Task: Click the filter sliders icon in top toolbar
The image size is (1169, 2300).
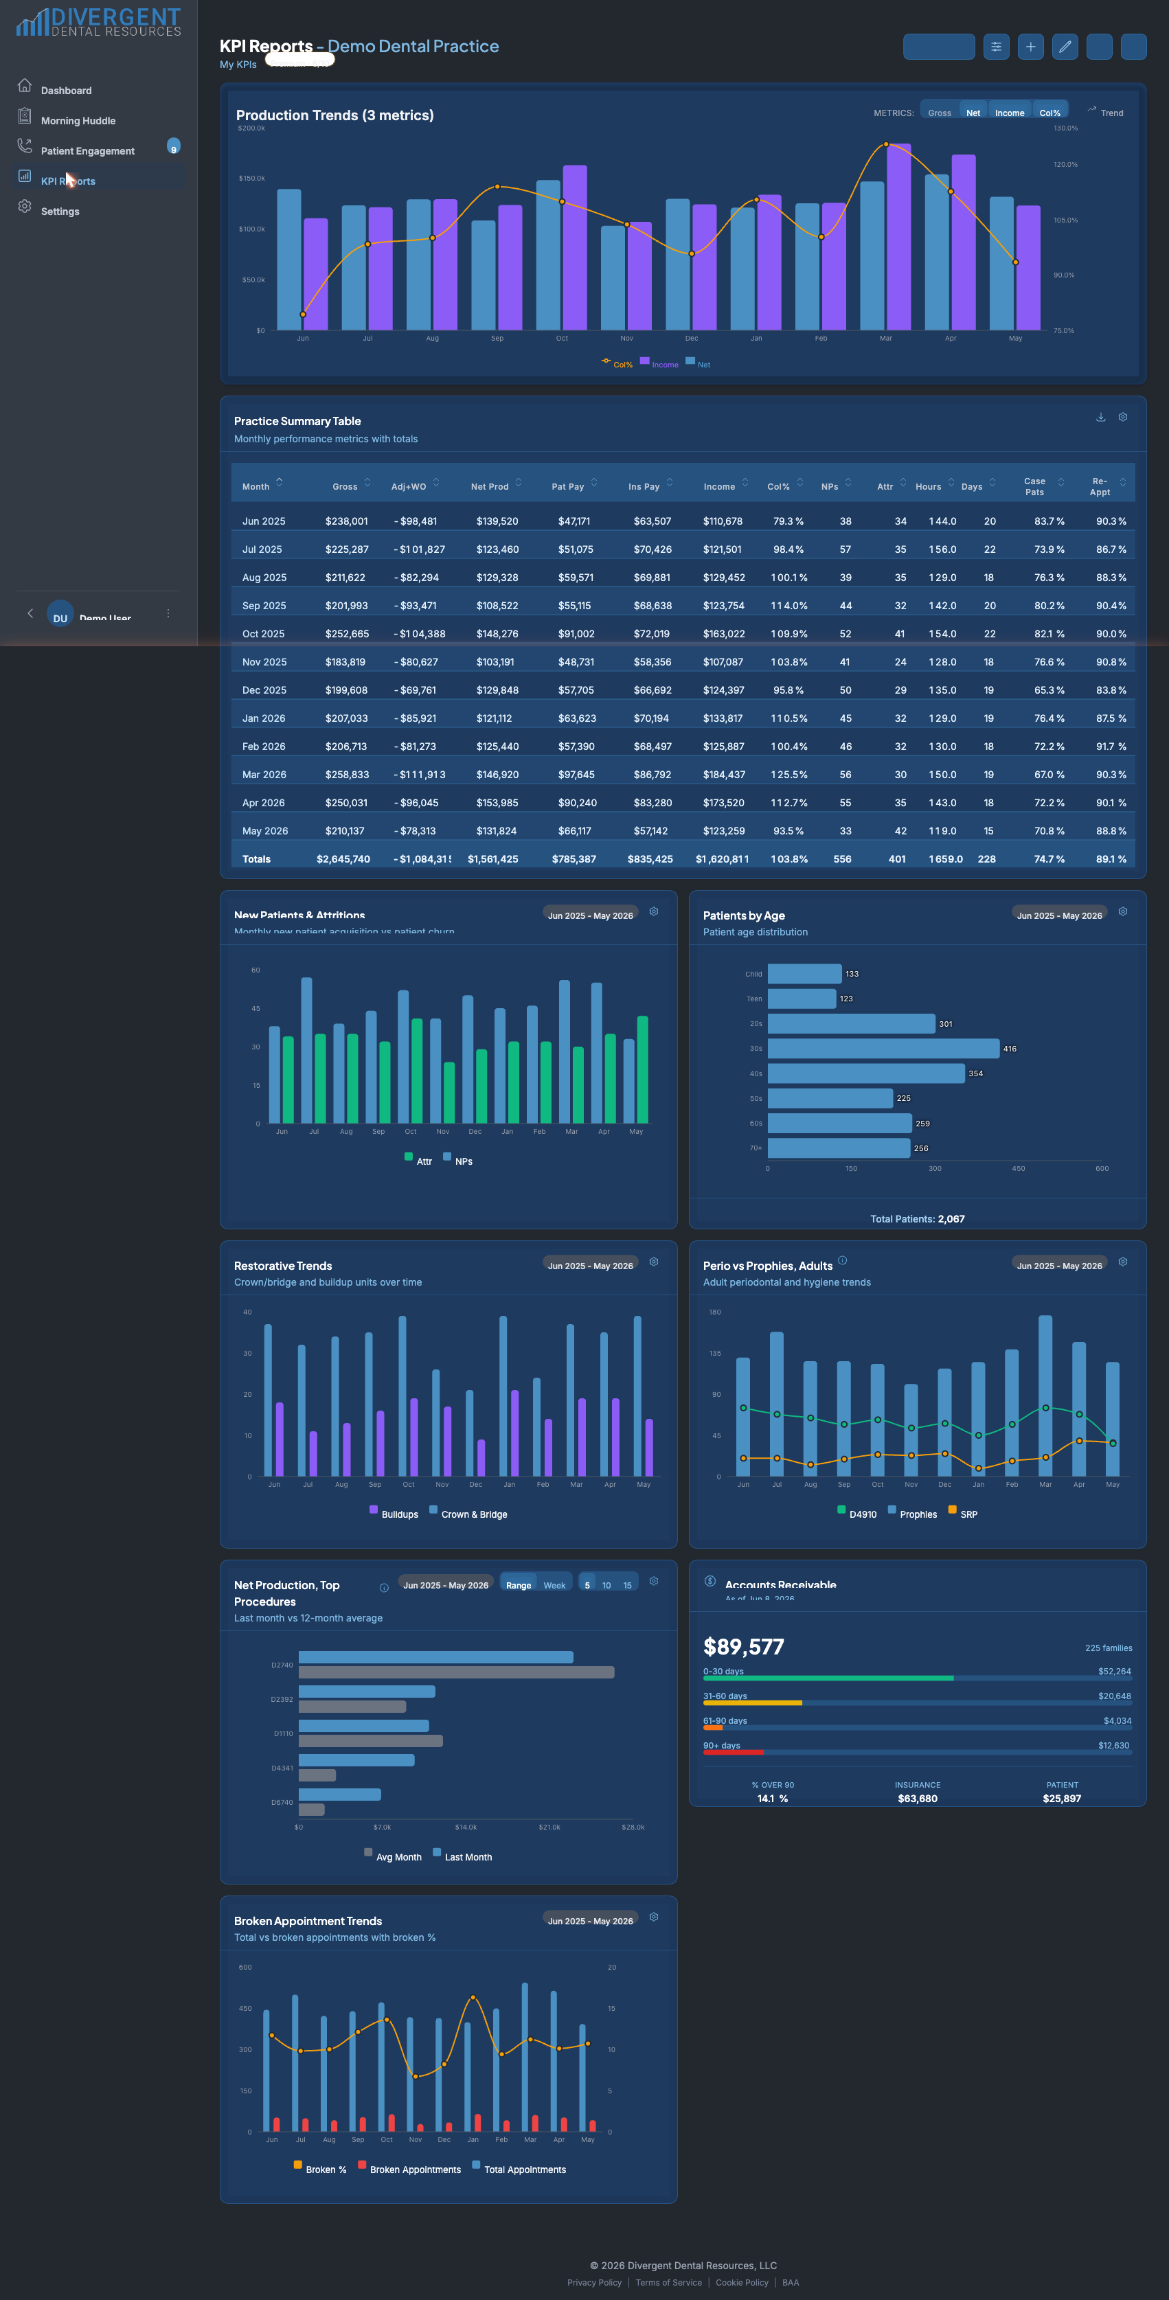Action: click(x=996, y=47)
